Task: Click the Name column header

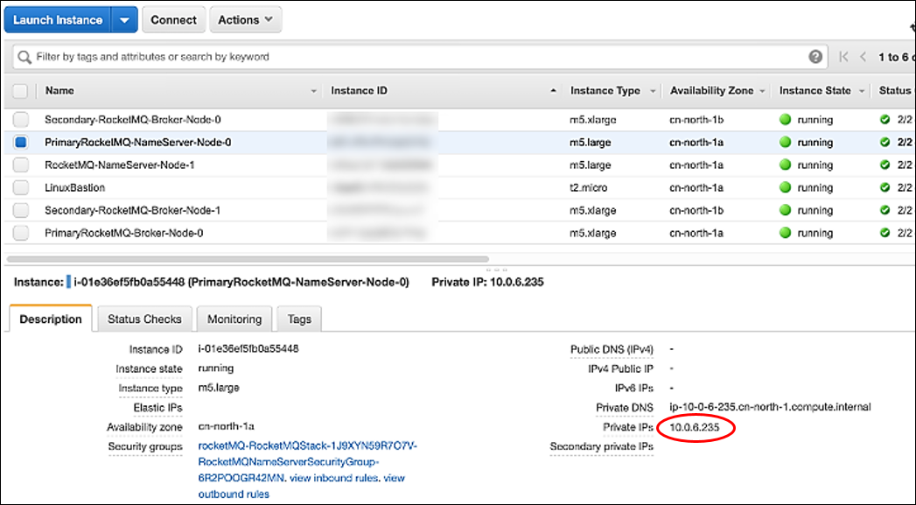Action: click(x=59, y=91)
